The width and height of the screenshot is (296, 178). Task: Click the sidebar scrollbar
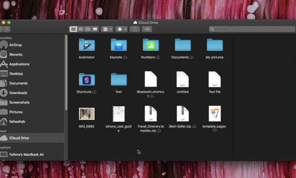66,73
